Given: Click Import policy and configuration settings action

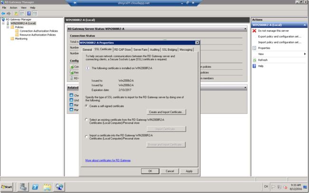Looking at the screenshot, I should click(x=280, y=42).
